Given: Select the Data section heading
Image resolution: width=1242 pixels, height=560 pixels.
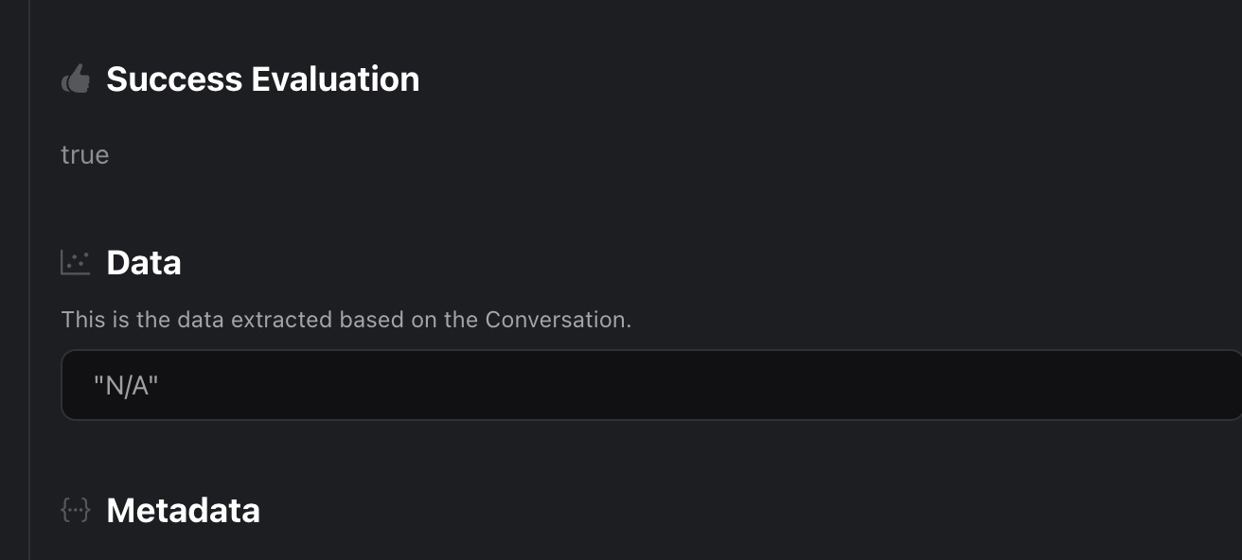Looking at the screenshot, I should [x=144, y=263].
